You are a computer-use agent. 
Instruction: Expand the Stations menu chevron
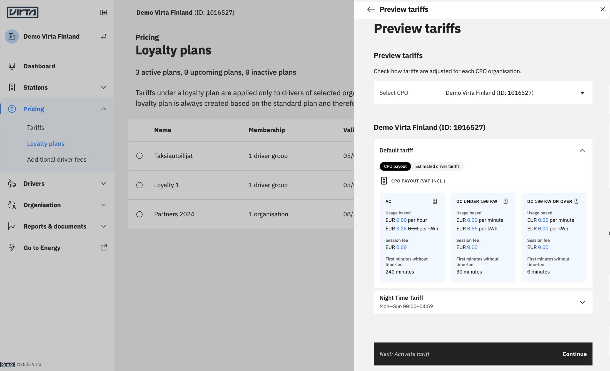103,87
